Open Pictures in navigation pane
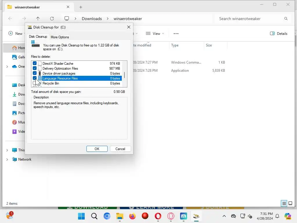297x223 pixels. tap(18, 113)
